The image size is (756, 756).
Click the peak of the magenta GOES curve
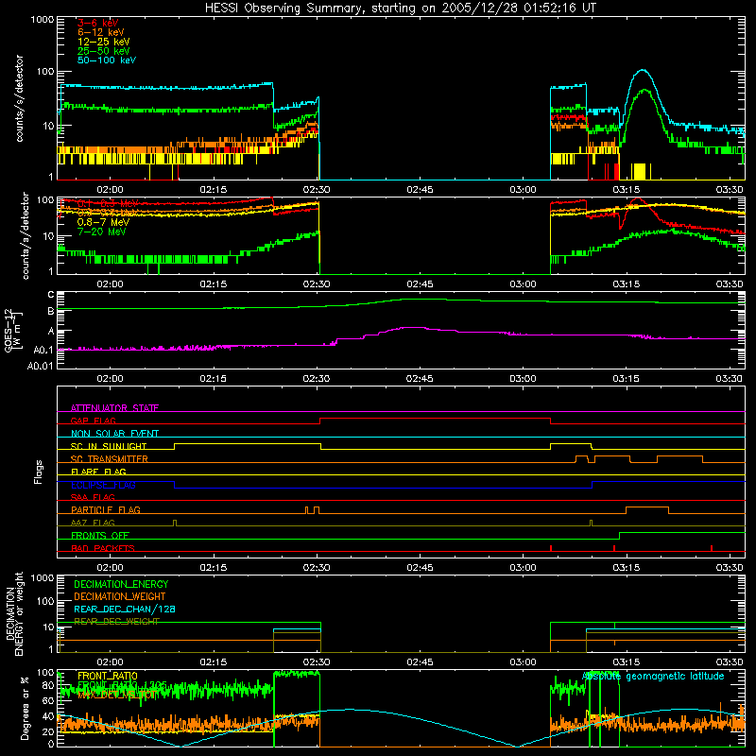pos(411,328)
